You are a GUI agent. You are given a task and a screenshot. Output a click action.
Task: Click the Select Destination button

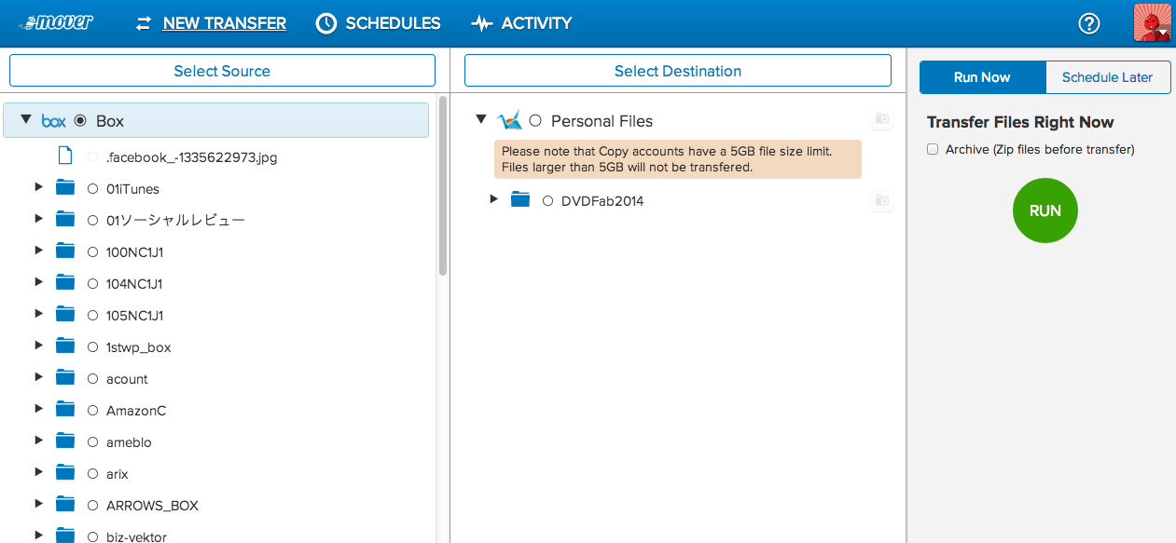tap(678, 71)
